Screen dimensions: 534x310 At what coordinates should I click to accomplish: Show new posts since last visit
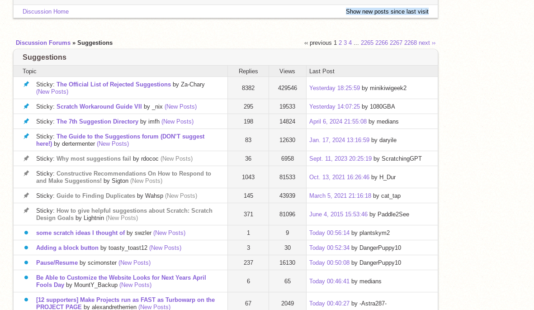point(387,11)
